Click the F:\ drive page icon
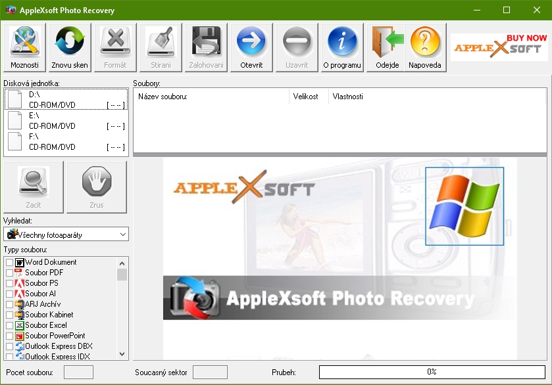552x385 pixels. tap(14, 141)
